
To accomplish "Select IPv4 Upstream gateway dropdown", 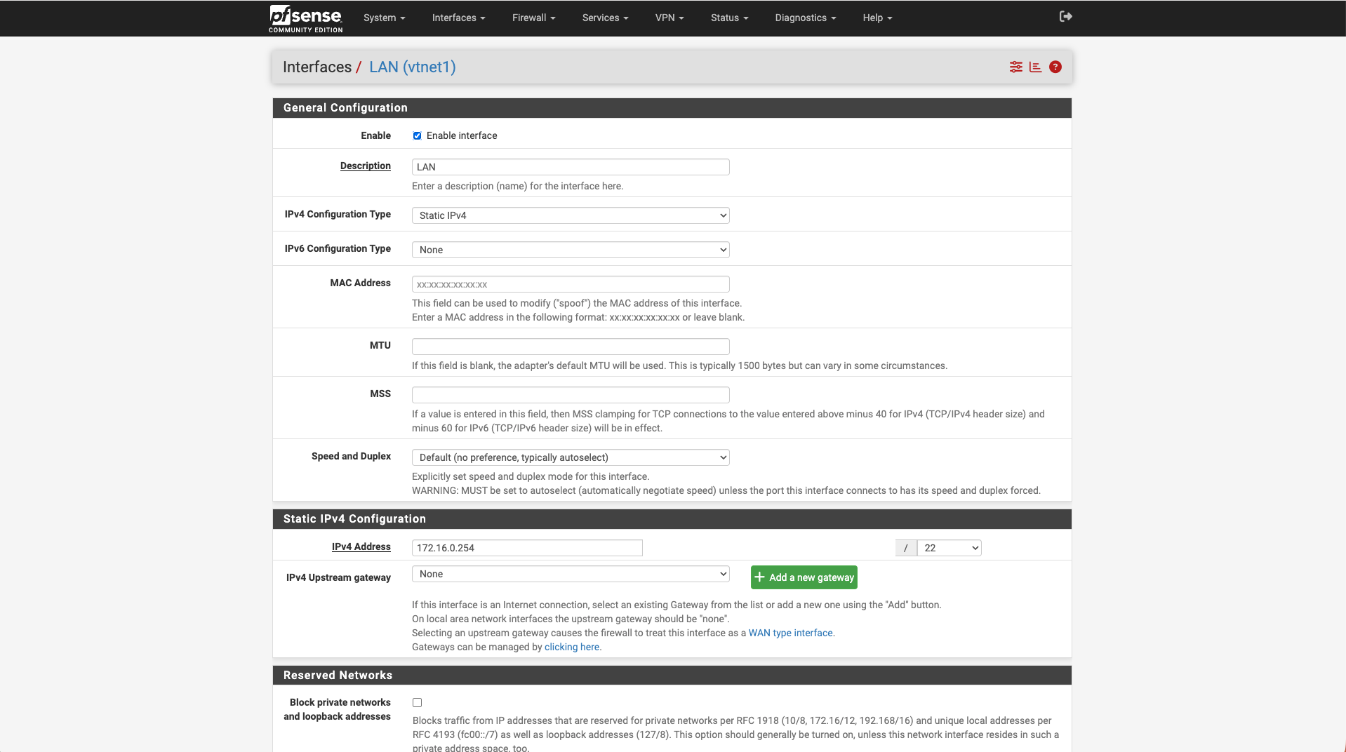I will (x=570, y=574).
